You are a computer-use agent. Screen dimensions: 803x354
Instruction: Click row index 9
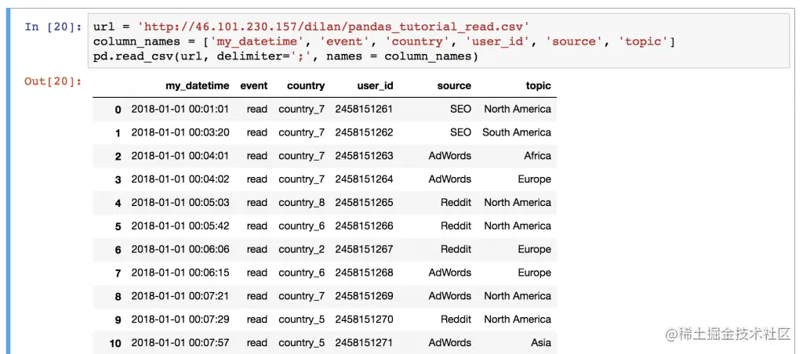click(x=118, y=320)
